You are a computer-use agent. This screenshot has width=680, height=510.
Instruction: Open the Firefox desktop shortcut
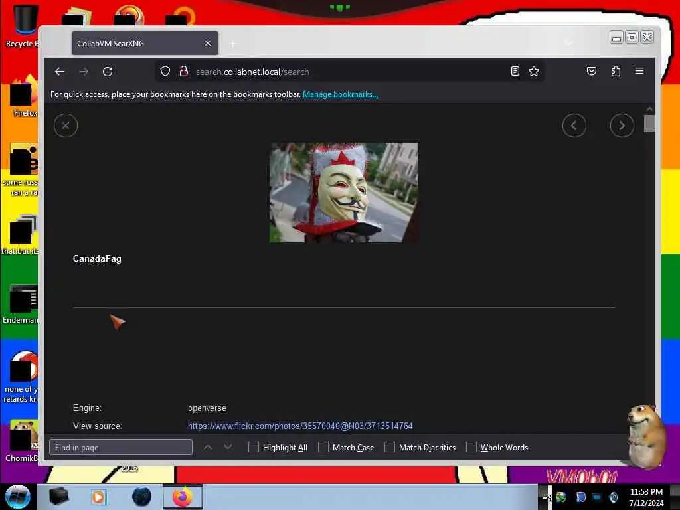24,96
